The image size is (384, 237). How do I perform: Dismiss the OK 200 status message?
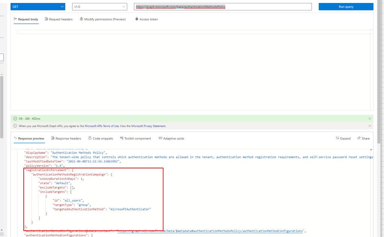point(369,118)
